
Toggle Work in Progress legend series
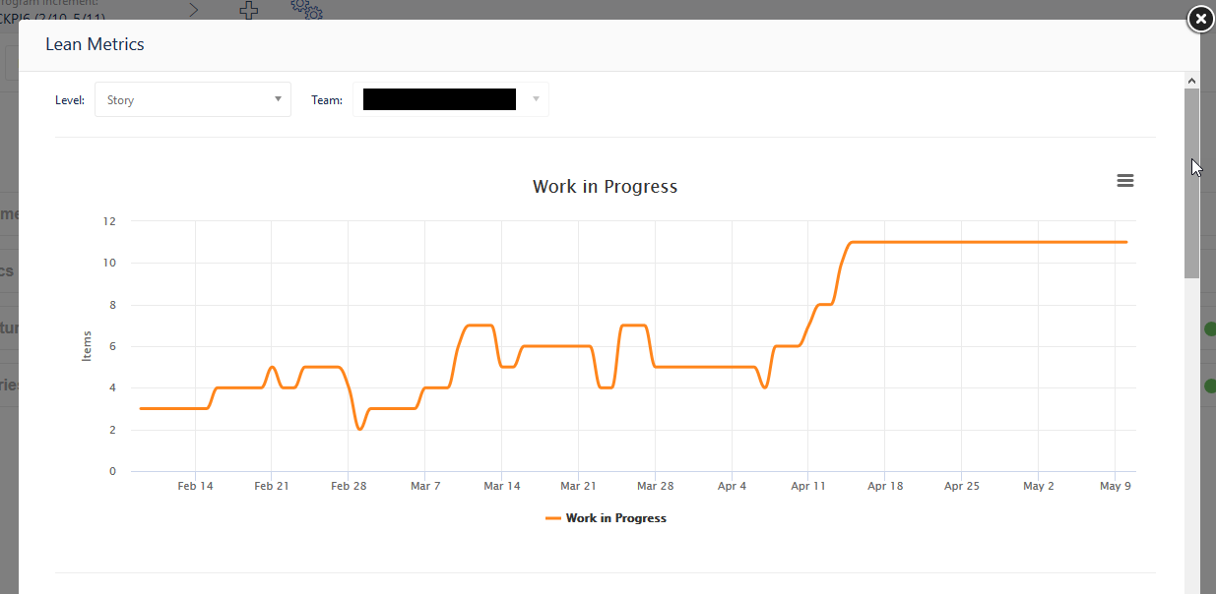(x=606, y=518)
